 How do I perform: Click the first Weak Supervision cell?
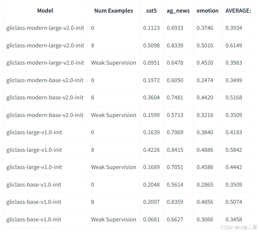coord(113,63)
